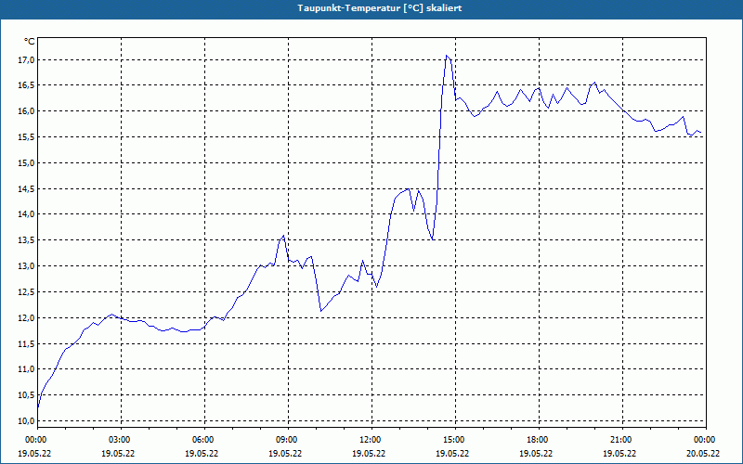Click the 13,5 y-axis value
This screenshot has width=743, height=464.
click(x=27, y=240)
